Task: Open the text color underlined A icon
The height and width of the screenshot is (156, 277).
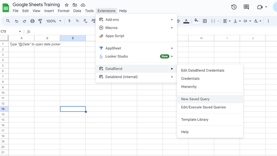Action: (x=186, y=21)
